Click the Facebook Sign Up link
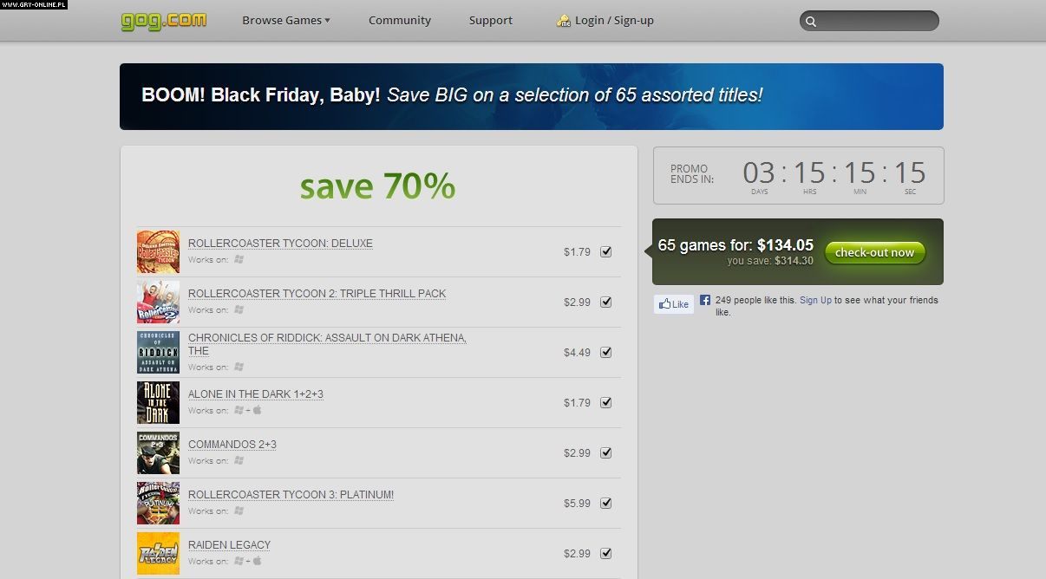 click(x=815, y=301)
